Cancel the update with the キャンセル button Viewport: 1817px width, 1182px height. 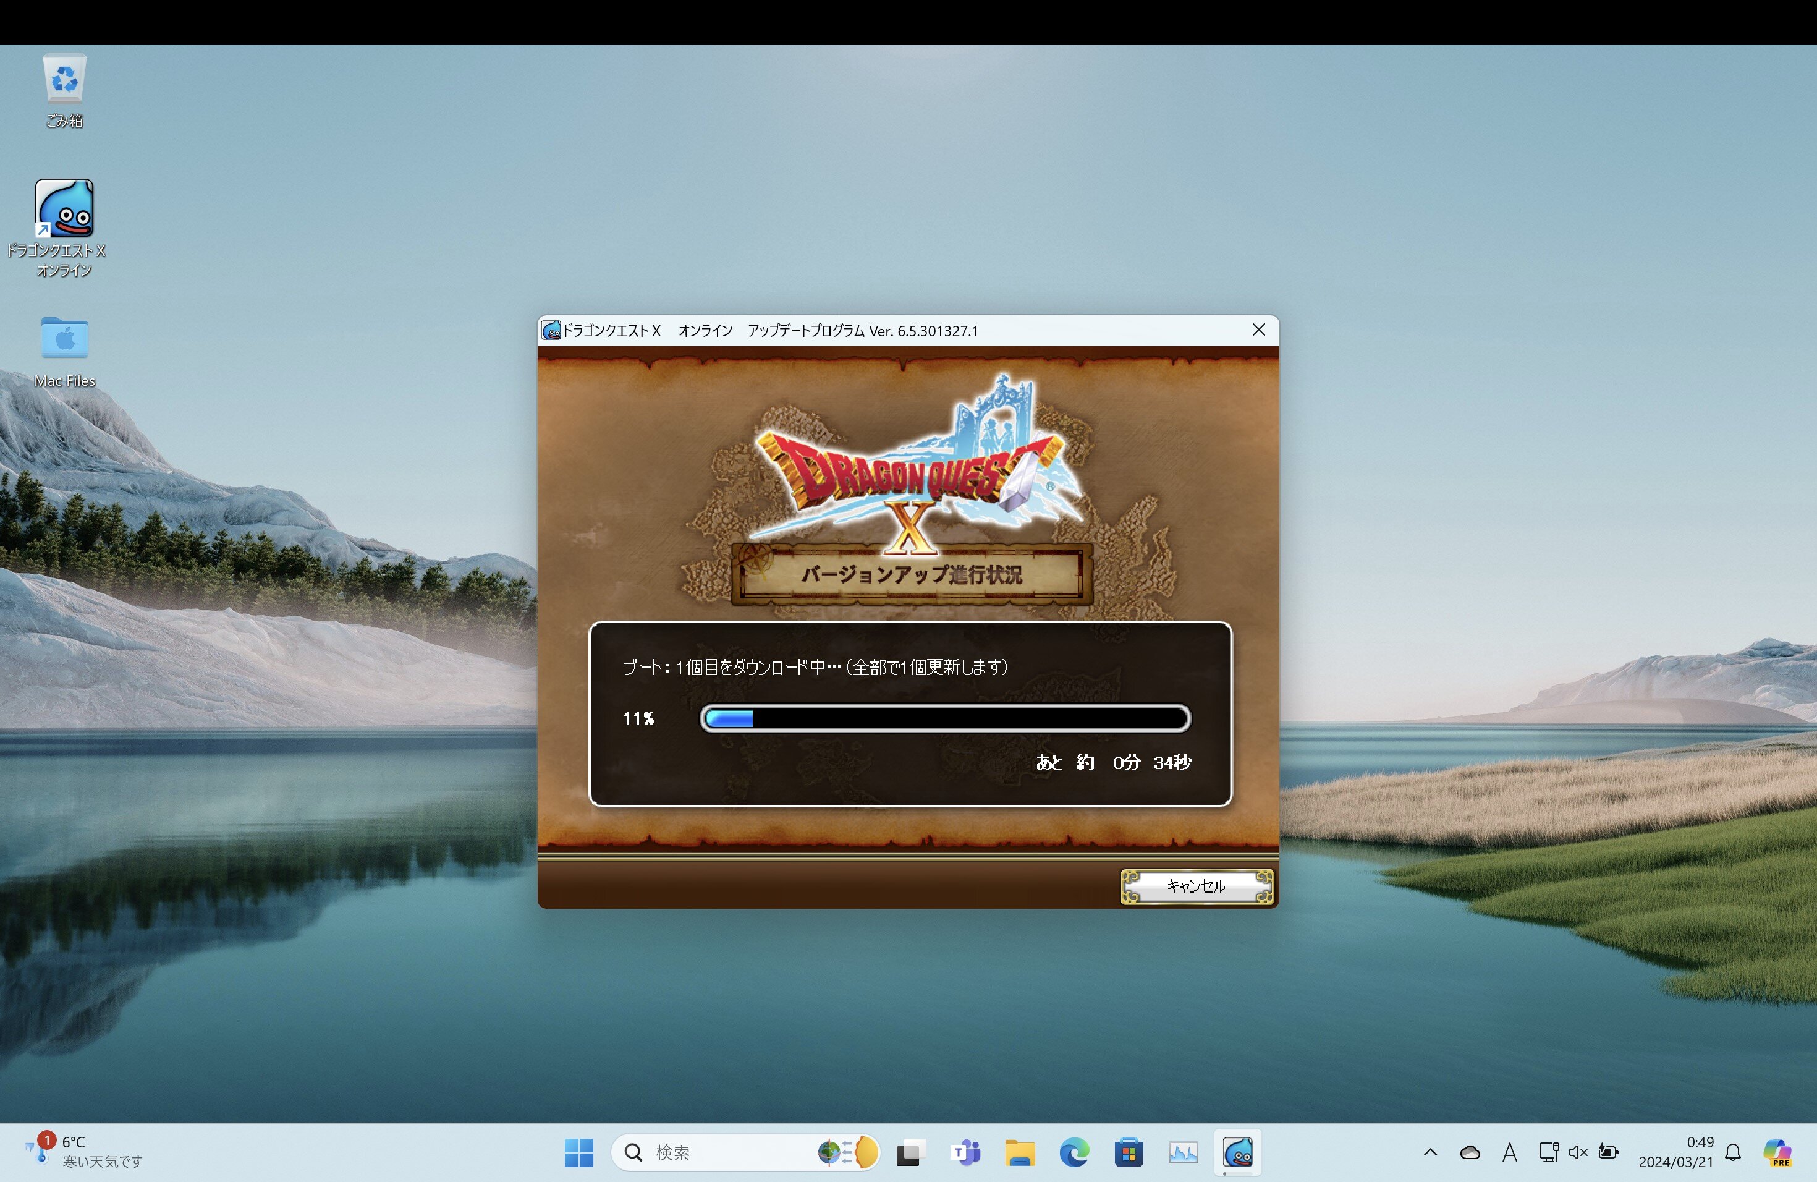pyautogui.click(x=1197, y=886)
